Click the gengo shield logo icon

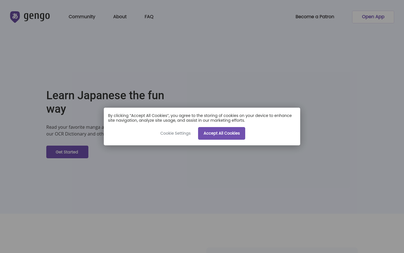tap(15, 17)
